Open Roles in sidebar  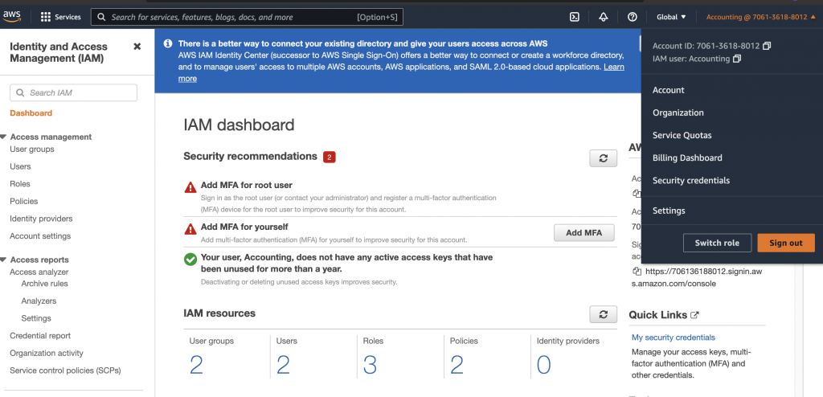point(20,184)
